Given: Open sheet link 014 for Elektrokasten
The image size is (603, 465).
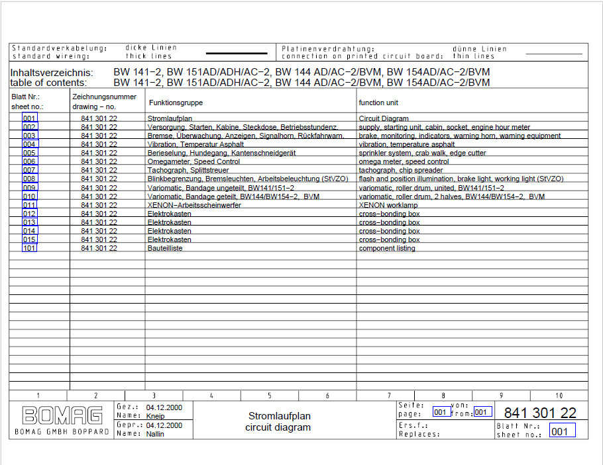Looking at the screenshot, I should click(30, 231).
